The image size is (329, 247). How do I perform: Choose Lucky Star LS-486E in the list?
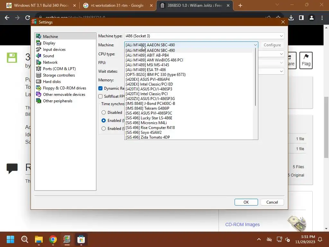pos(189,118)
